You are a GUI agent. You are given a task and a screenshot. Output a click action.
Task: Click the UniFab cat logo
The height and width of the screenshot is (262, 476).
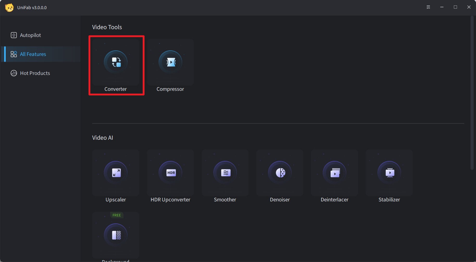coord(9,8)
